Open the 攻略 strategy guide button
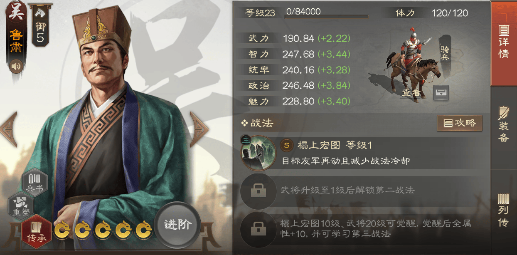Screen dimensions: 517x255 pos(459,123)
